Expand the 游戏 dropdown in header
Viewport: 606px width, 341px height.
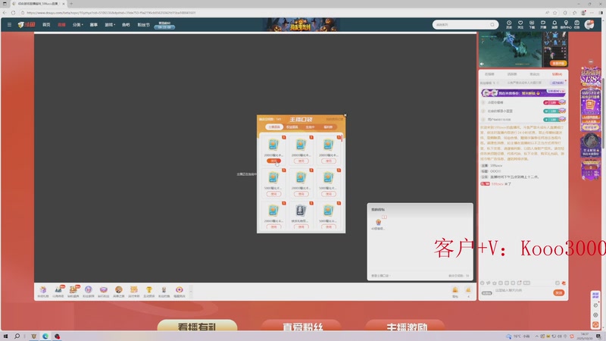(110, 24)
